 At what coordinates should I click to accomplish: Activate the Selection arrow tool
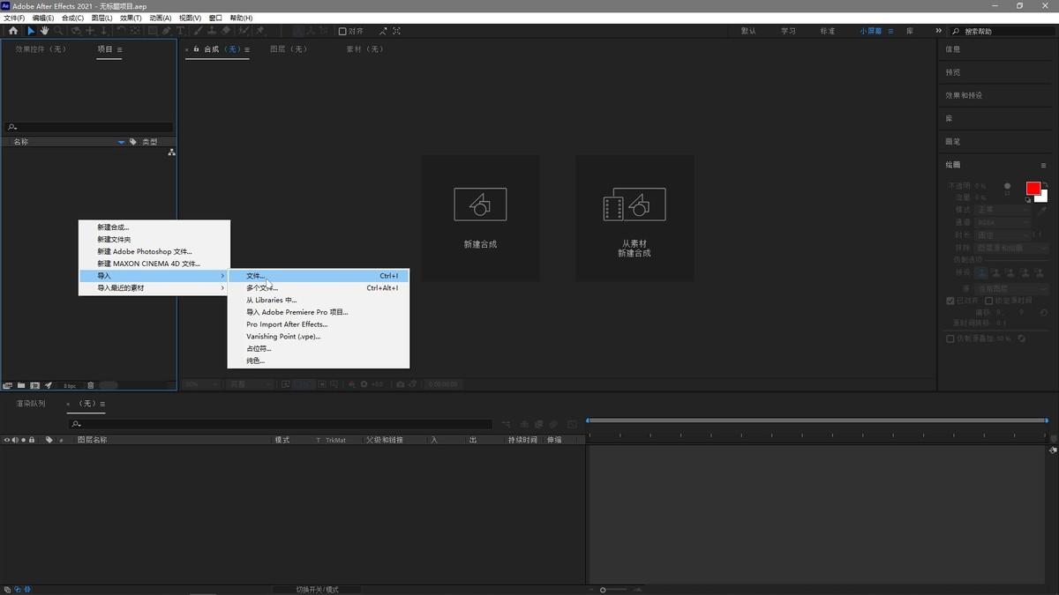click(31, 31)
